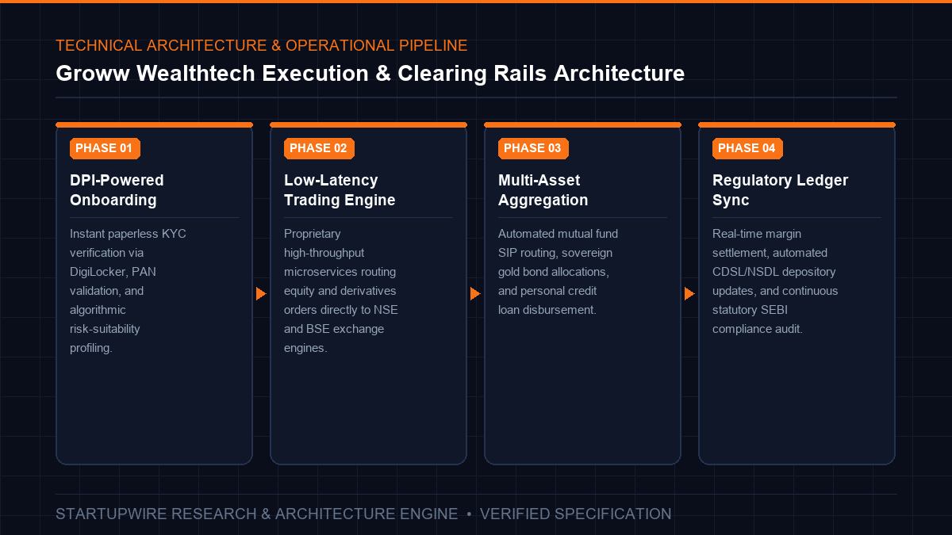Click the PHASE 02 orange badge

[319, 148]
